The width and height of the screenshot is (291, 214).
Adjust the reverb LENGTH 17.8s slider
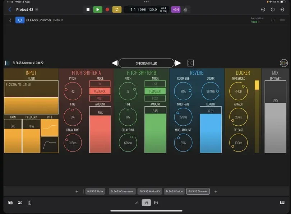[211, 130]
